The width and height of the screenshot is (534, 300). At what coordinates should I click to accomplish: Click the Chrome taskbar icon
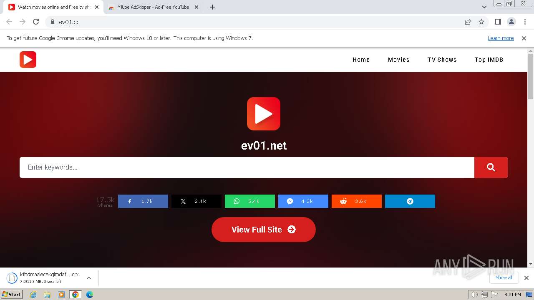coord(76,295)
